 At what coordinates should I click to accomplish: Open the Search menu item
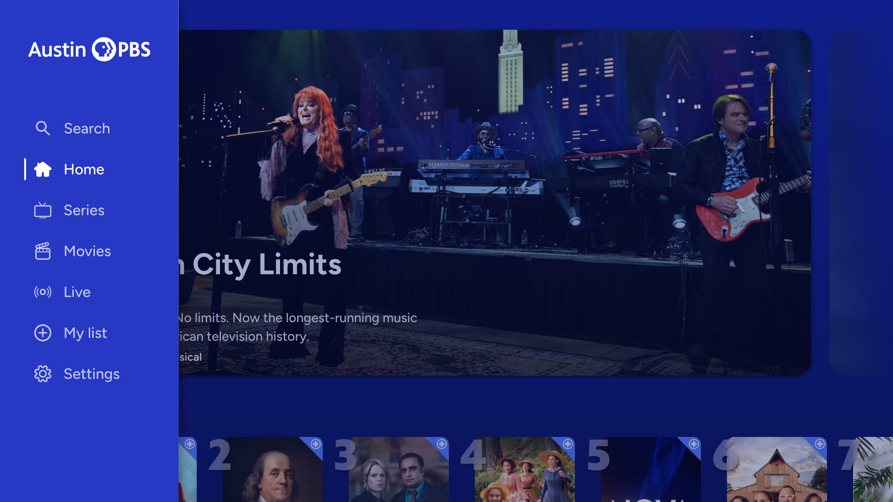coord(87,128)
